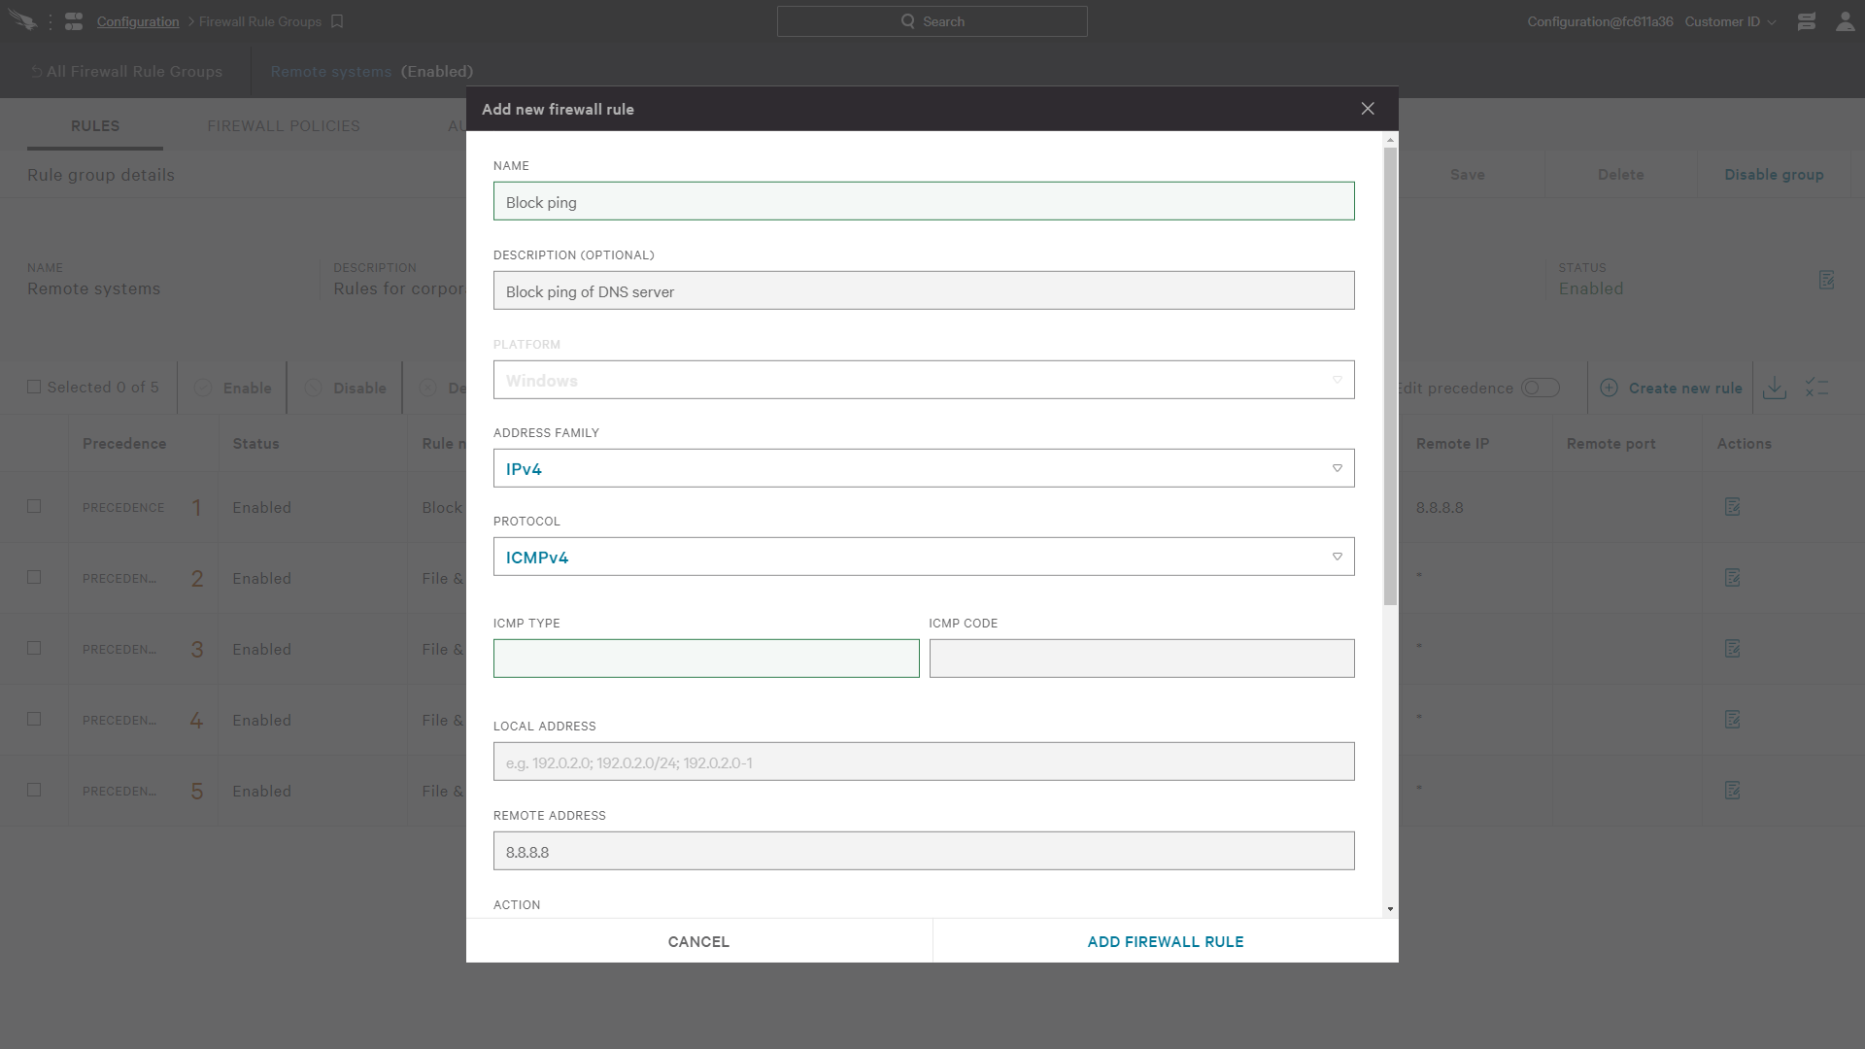Focus the Description field
1865x1049 pixels.
click(x=924, y=290)
